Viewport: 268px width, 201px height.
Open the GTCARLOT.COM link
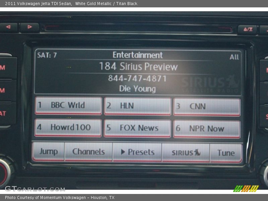click(35, 189)
